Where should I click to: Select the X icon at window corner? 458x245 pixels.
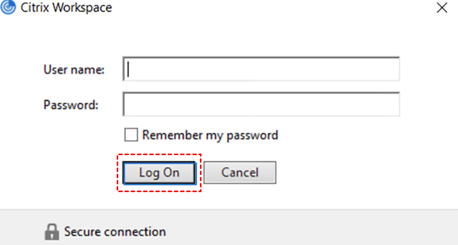442,8
